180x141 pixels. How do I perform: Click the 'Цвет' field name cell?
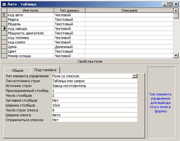30,51
